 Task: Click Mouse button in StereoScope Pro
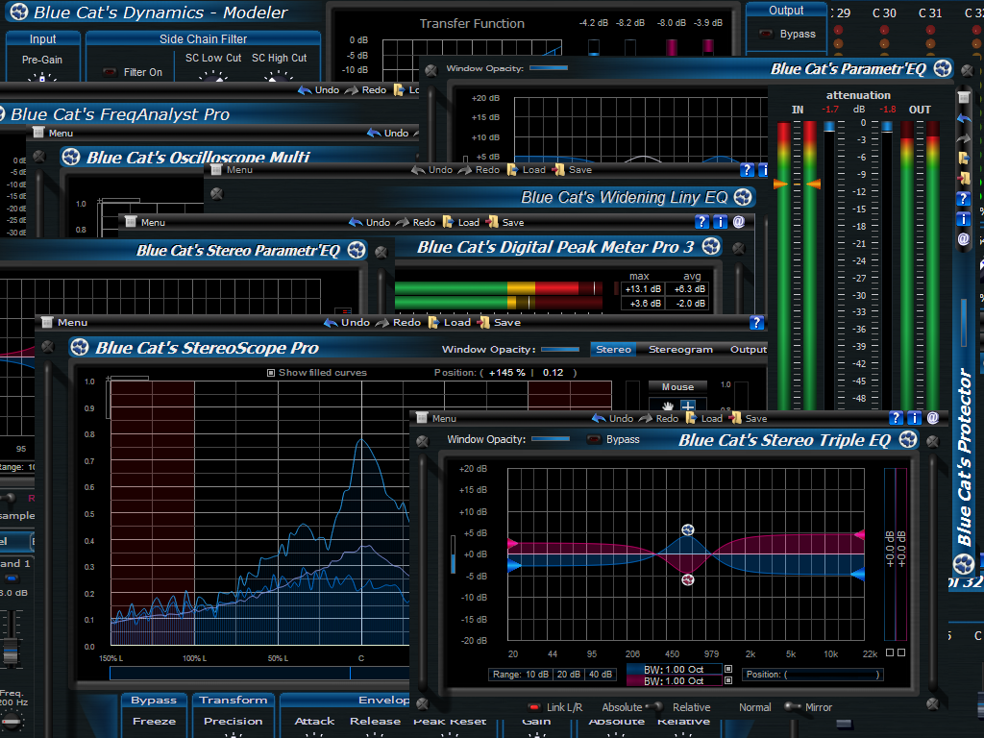(677, 386)
